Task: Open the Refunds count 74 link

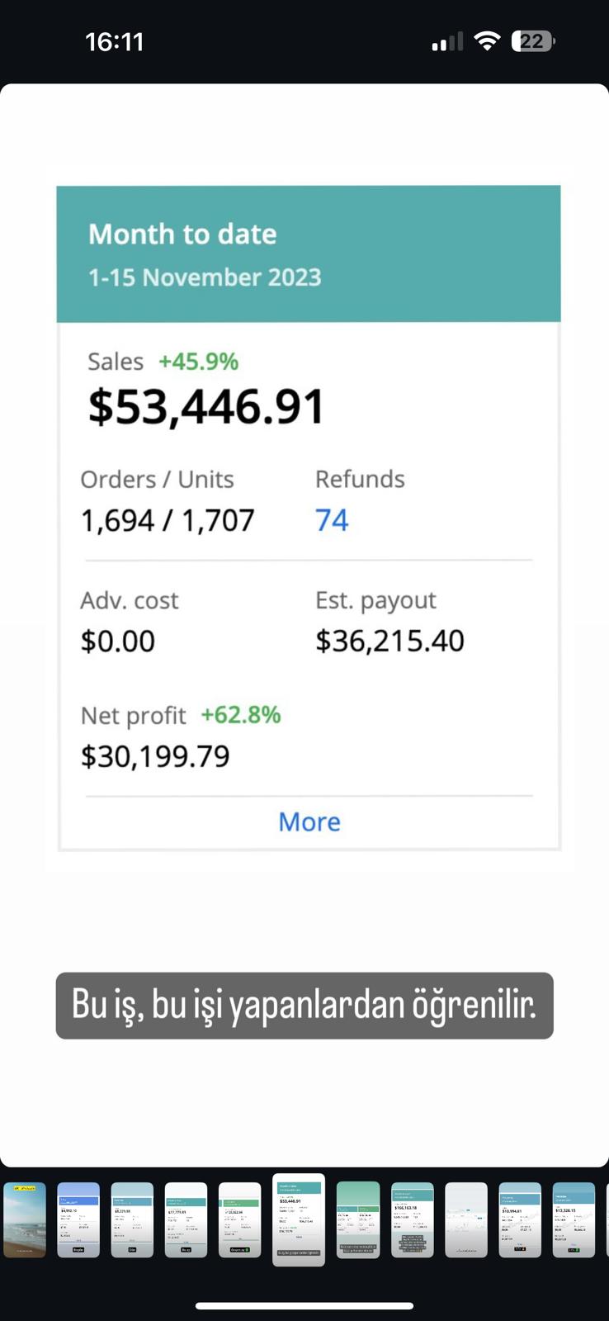Action: [332, 520]
